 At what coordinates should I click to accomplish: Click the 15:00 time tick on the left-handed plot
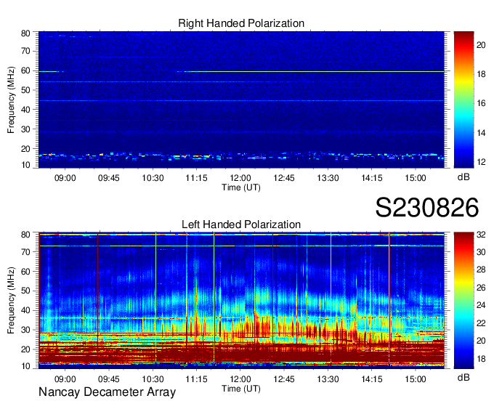coord(416,378)
